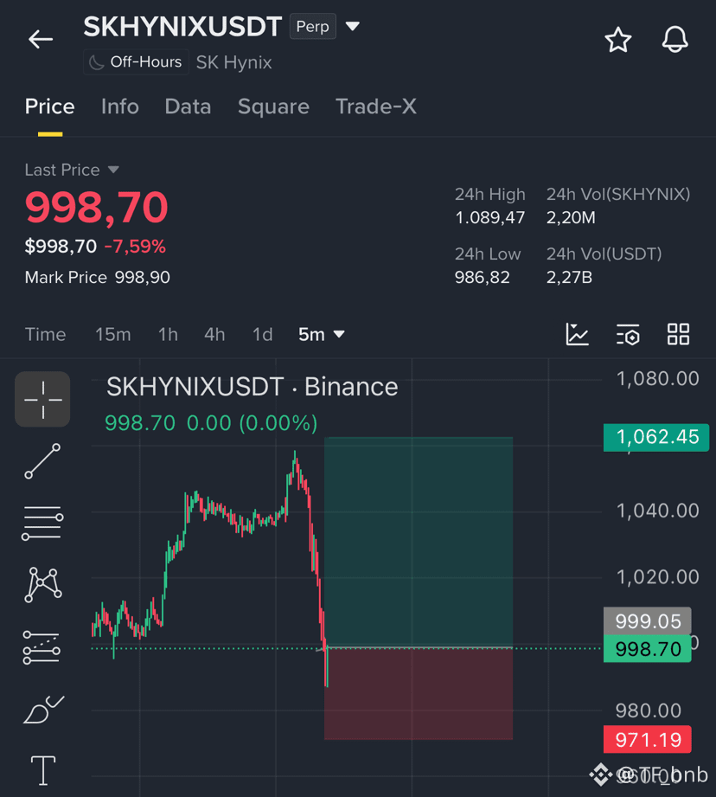Click the 980.00 price axis label

[x=648, y=710]
